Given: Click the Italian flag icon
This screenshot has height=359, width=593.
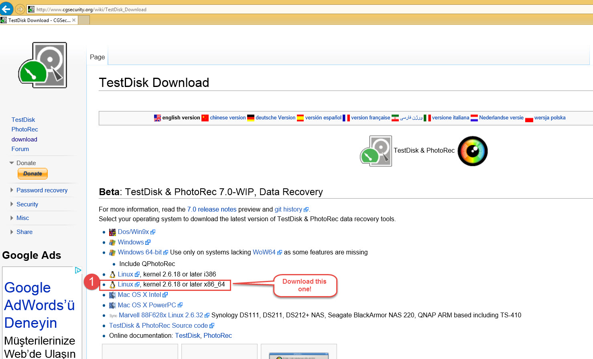Looking at the screenshot, I should coord(427,118).
